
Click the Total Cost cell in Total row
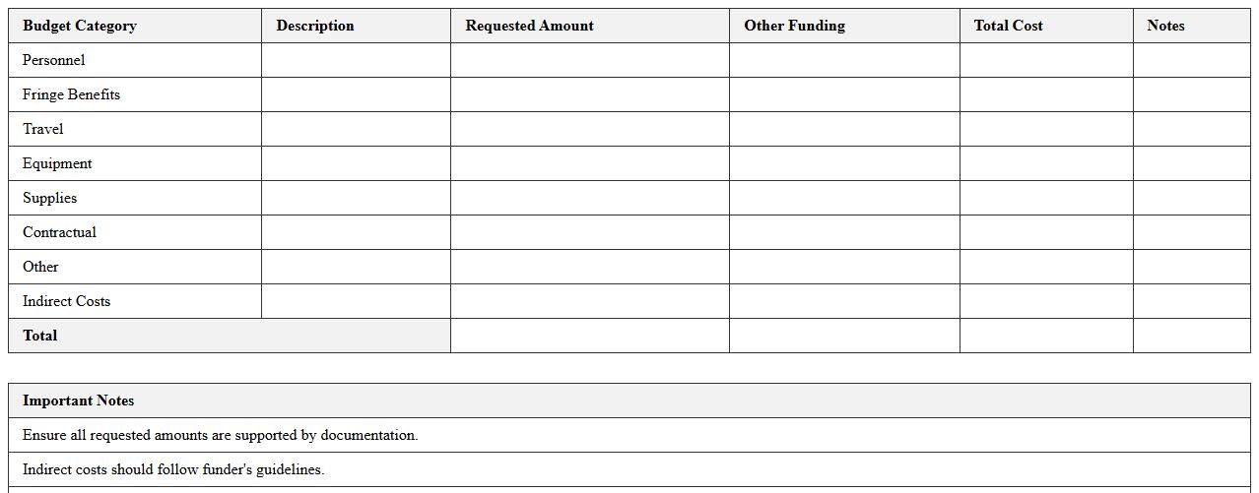pyautogui.click(x=1046, y=336)
